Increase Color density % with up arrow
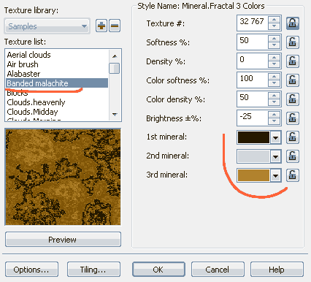Image resolution: width=311 pixels, height=282 pixels. pyautogui.click(x=274, y=96)
